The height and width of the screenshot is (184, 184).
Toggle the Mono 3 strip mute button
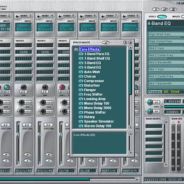click(27, 155)
